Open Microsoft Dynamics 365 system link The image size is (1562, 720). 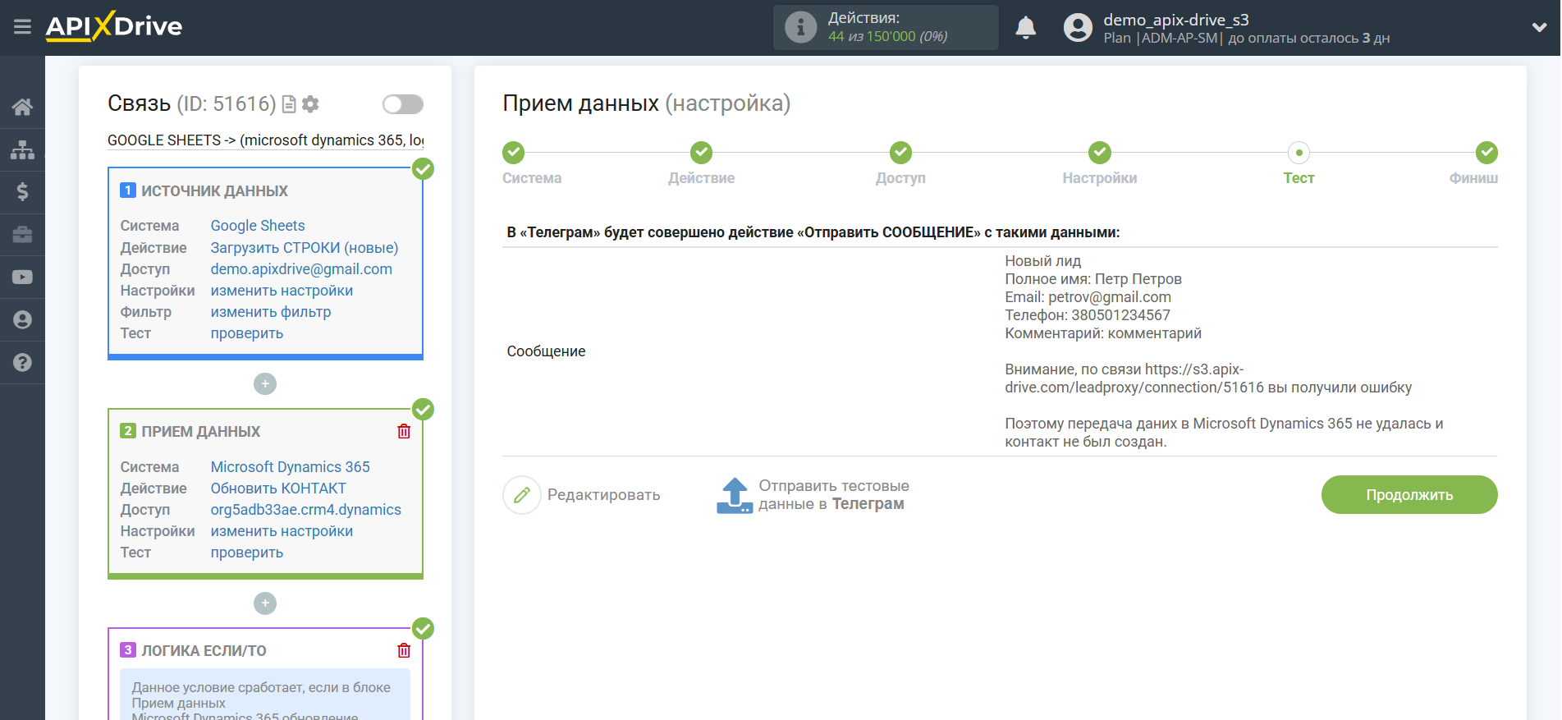click(290, 467)
